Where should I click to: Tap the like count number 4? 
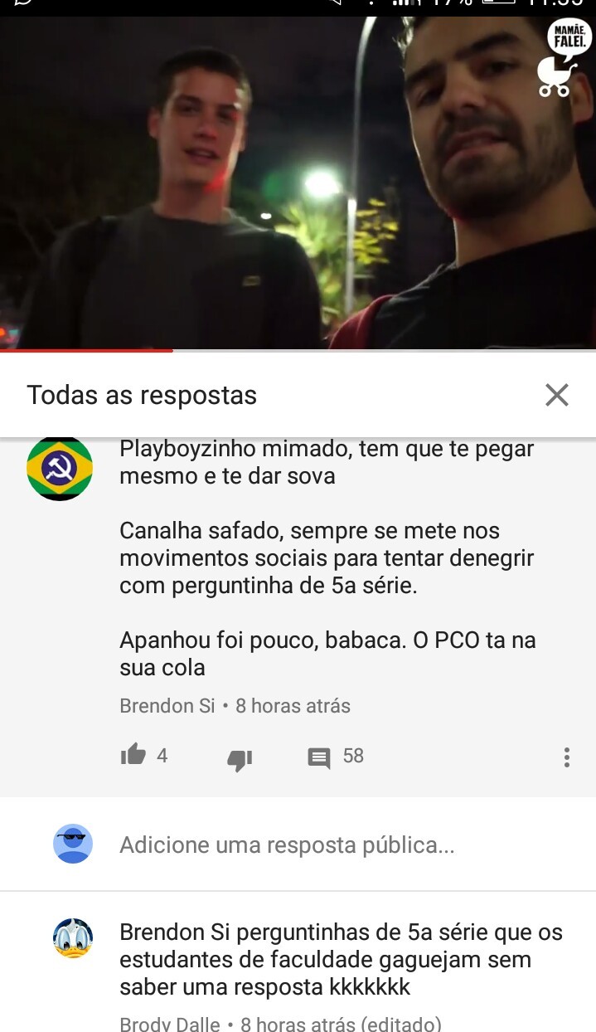click(162, 756)
